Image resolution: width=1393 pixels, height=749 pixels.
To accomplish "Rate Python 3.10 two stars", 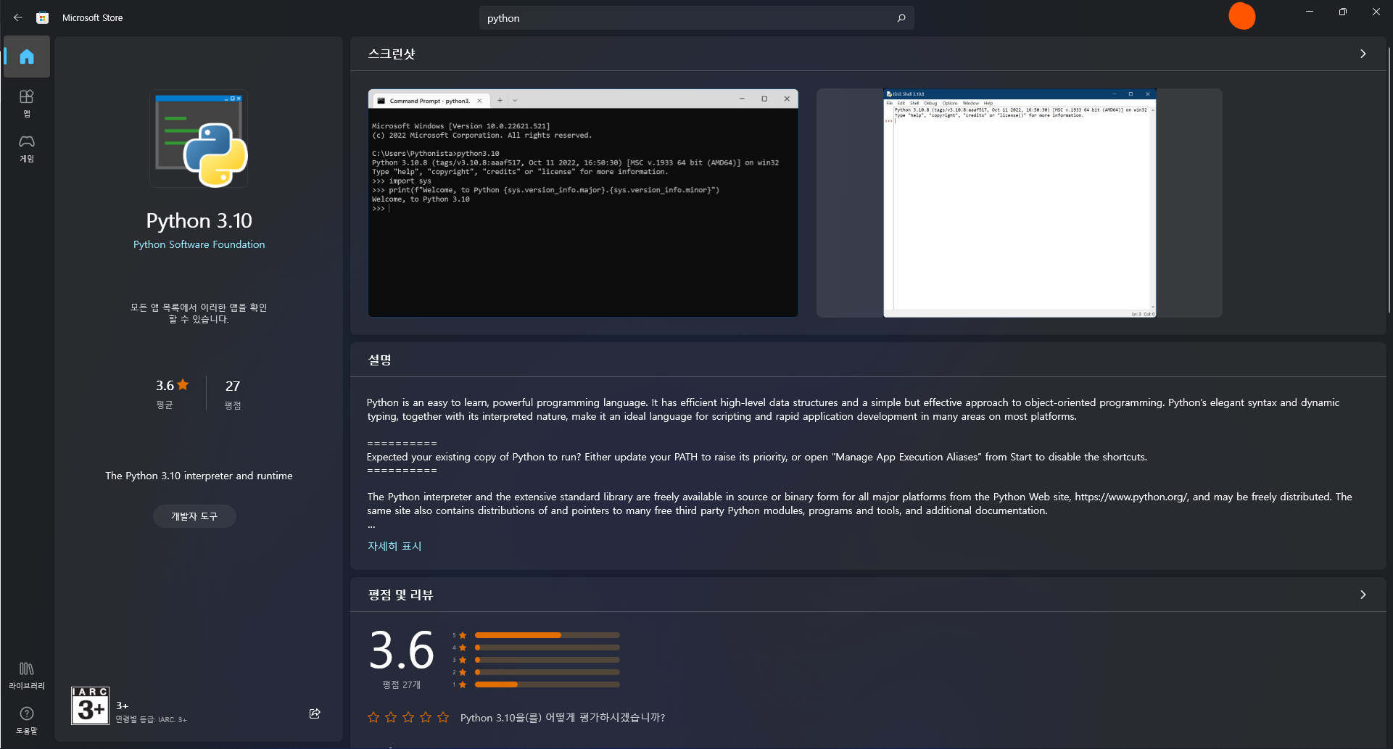I will (x=391, y=717).
